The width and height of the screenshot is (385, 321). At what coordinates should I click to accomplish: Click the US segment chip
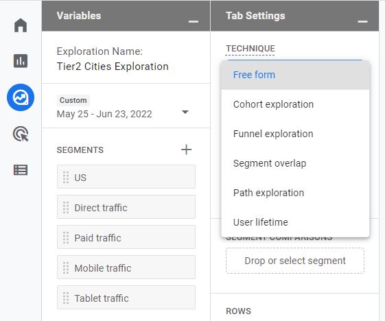click(126, 177)
